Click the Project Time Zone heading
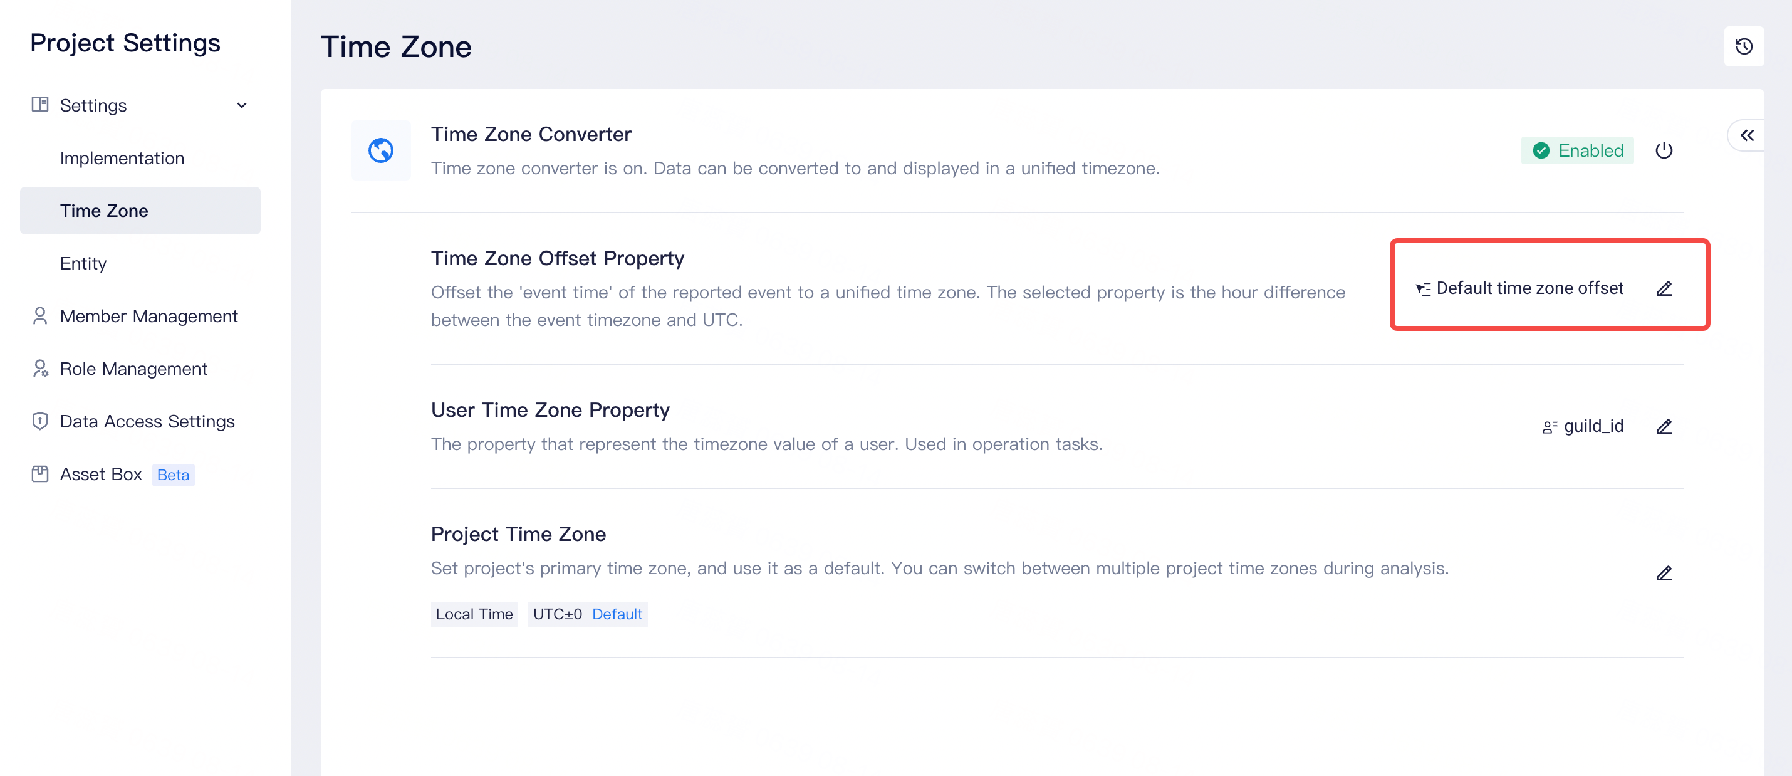 [518, 534]
